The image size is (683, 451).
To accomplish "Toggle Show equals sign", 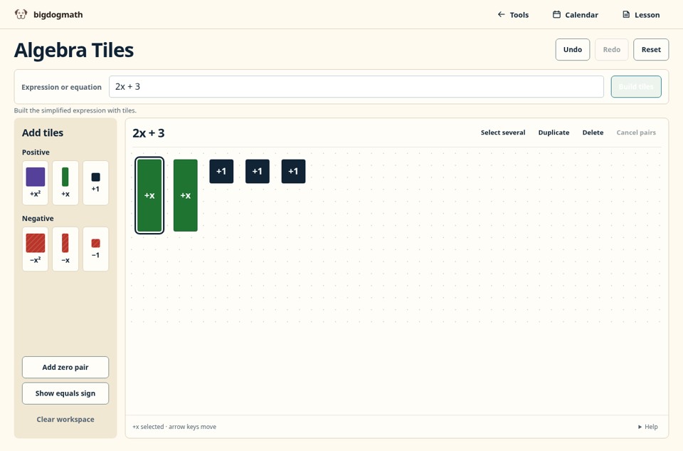I will 65,393.
